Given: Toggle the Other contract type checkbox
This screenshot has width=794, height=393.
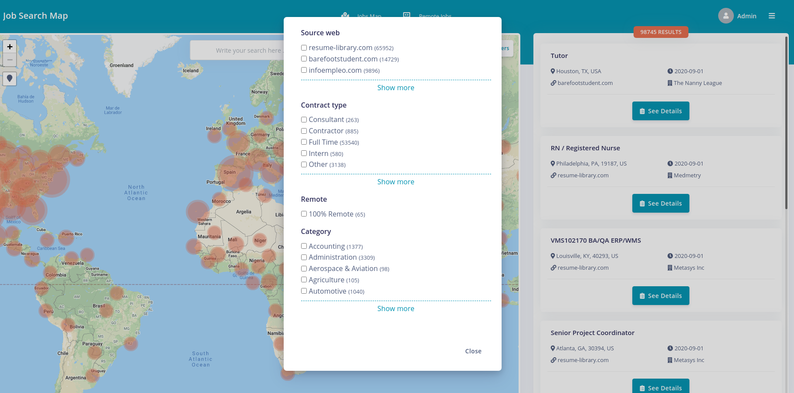Looking at the screenshot, I should pos(304,164).
